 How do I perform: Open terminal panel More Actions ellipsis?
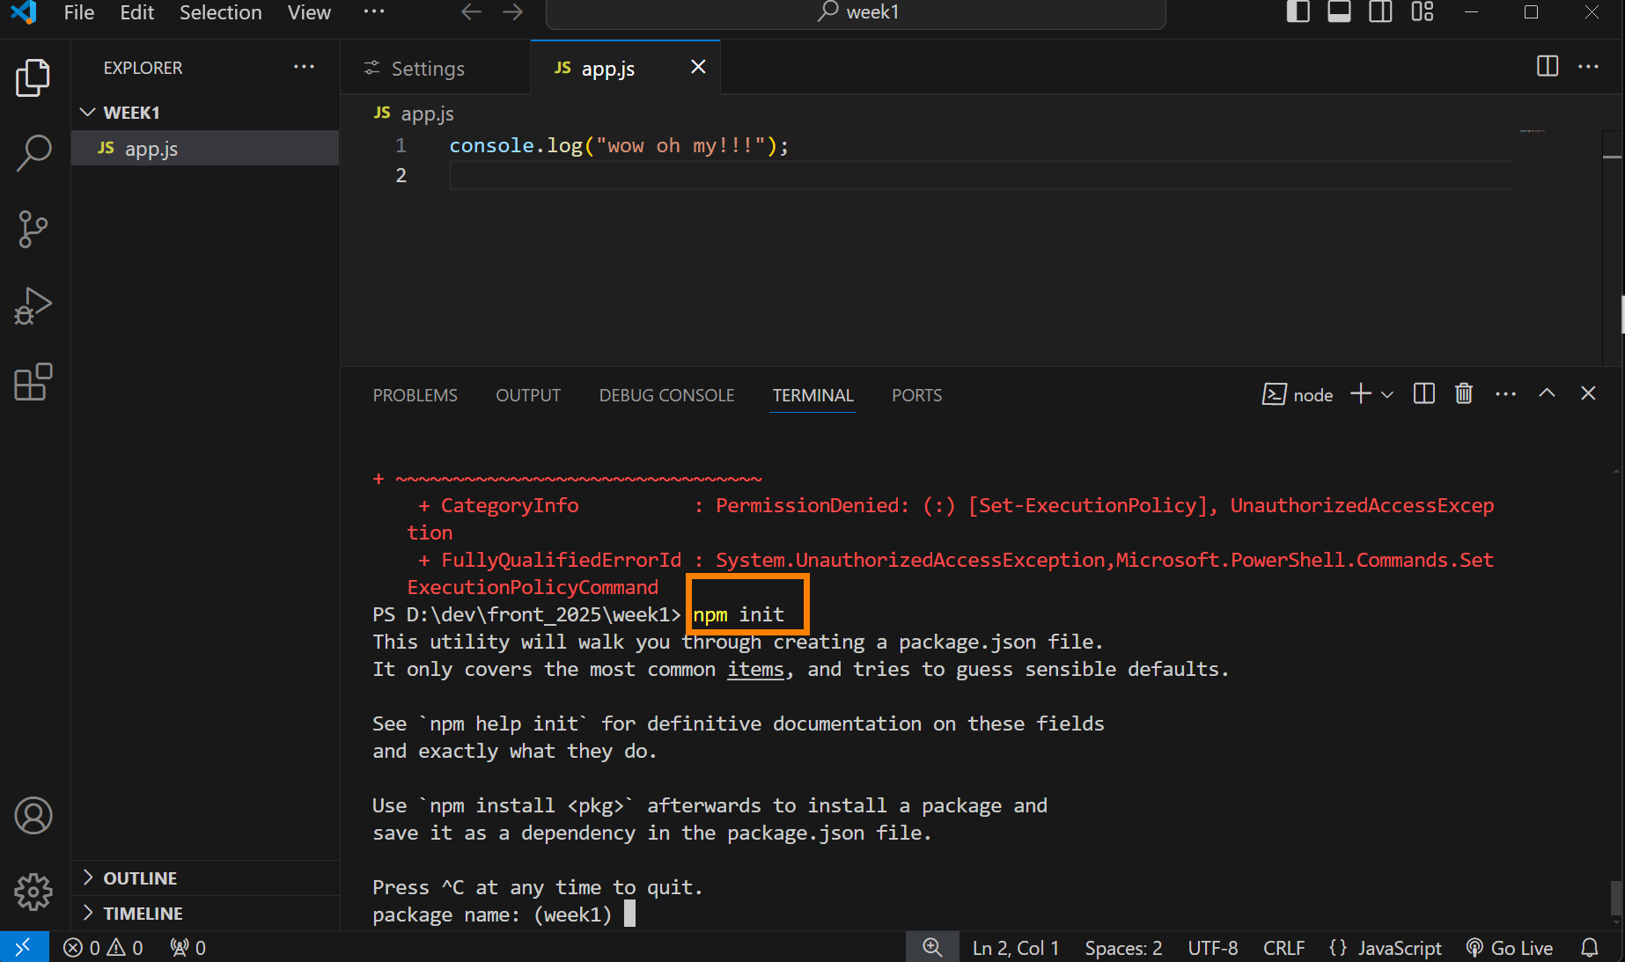tap(1506, 394)
